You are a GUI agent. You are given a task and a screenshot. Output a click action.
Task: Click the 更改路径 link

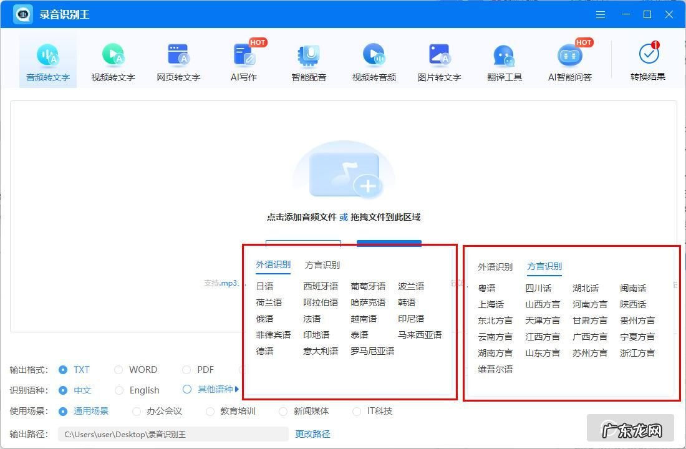click(312, 434)
